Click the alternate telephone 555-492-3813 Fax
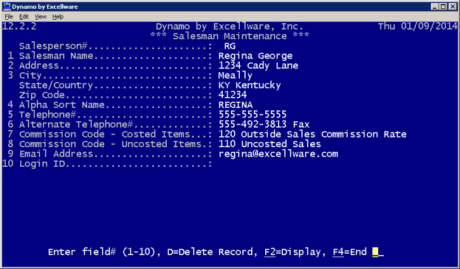 (264, 124)
